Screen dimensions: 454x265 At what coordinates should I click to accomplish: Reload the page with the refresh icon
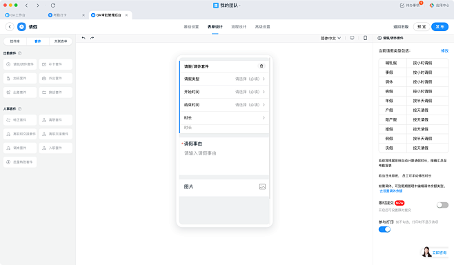[53, 6]
